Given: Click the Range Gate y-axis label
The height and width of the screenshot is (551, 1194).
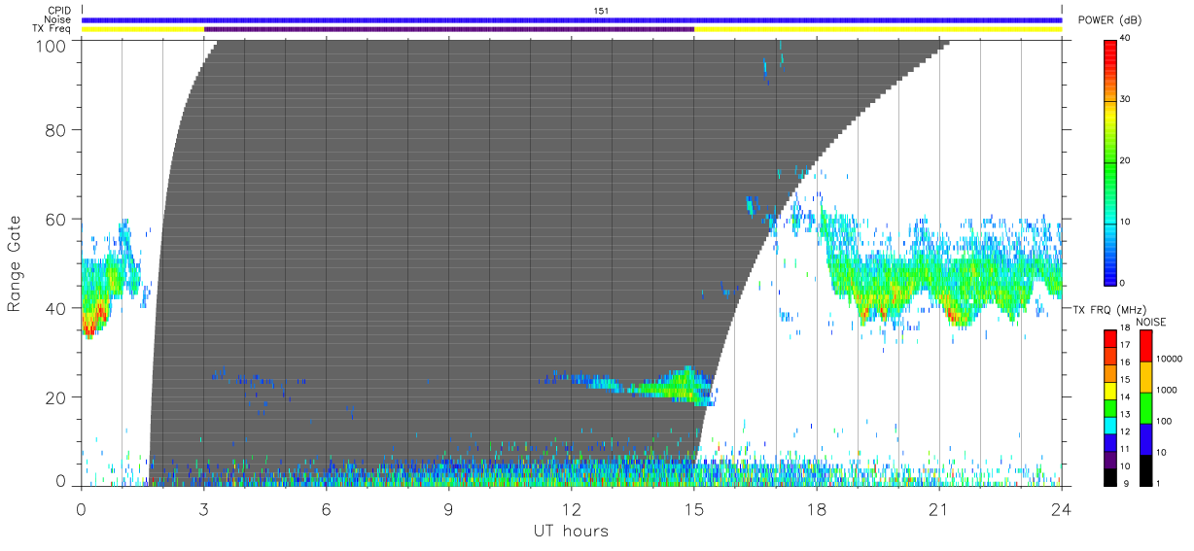Looking at the screenshot, I should [15, 264].
